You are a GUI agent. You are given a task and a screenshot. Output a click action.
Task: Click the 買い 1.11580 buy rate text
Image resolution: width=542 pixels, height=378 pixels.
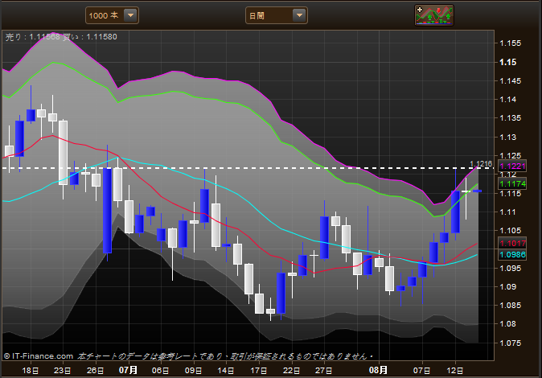90,37
